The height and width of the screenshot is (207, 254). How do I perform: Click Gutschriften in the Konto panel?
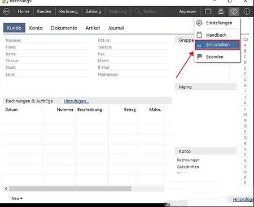(188, 167)
